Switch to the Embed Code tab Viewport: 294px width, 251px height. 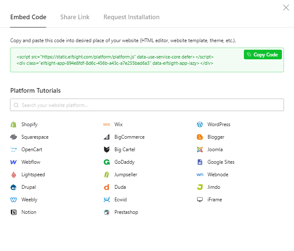click(x=28, y=17)
